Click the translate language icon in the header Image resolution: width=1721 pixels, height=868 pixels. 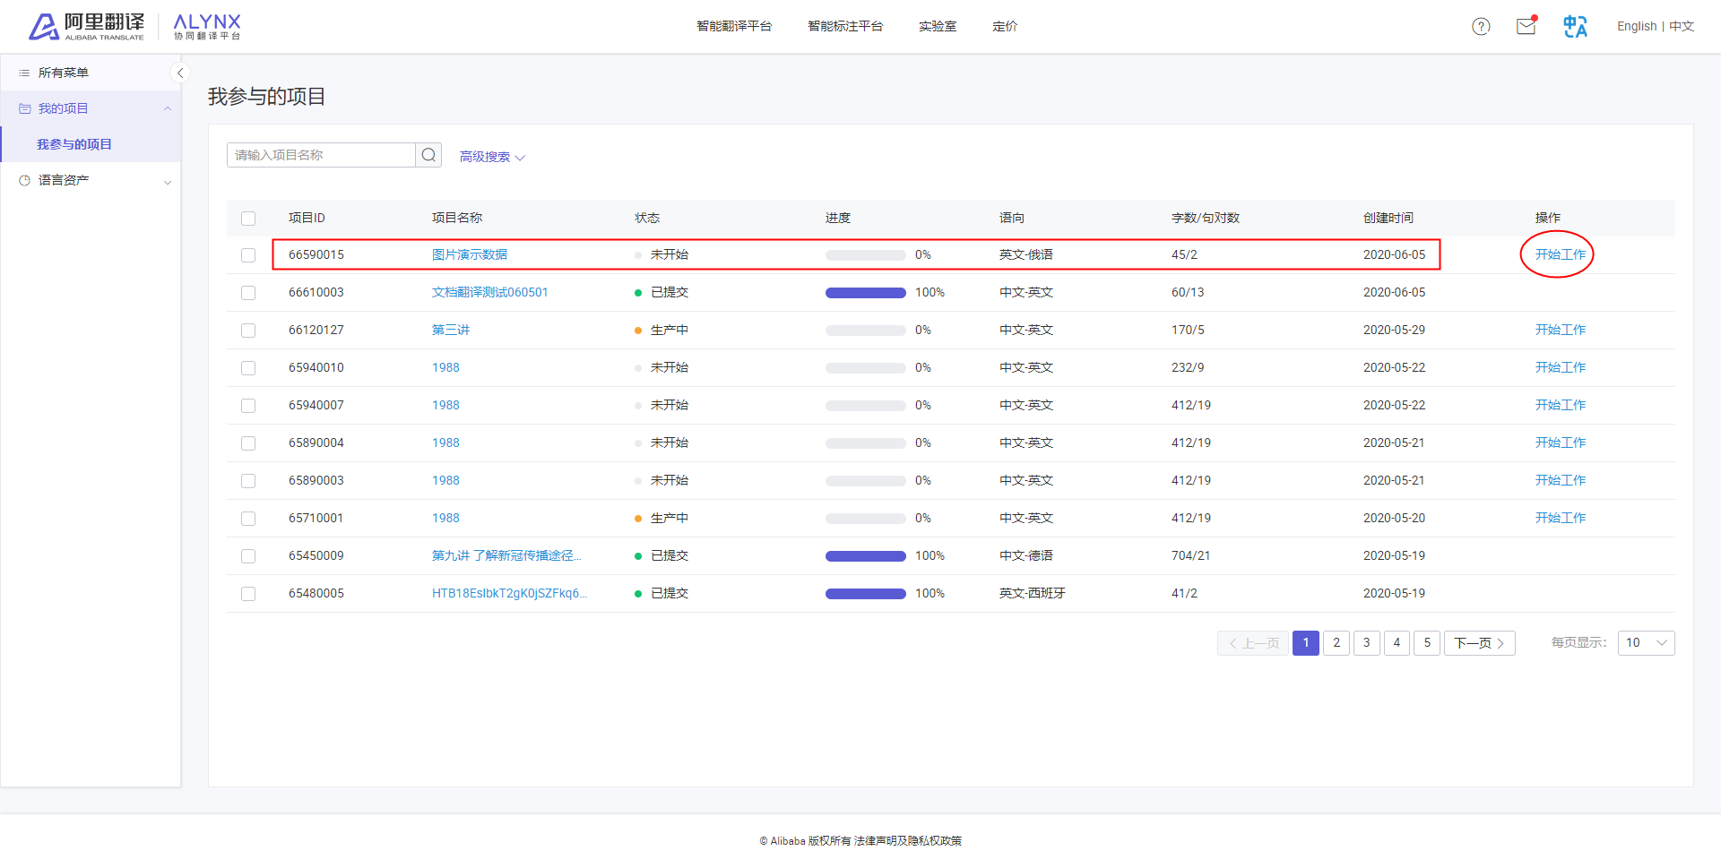coord(1575,27)
